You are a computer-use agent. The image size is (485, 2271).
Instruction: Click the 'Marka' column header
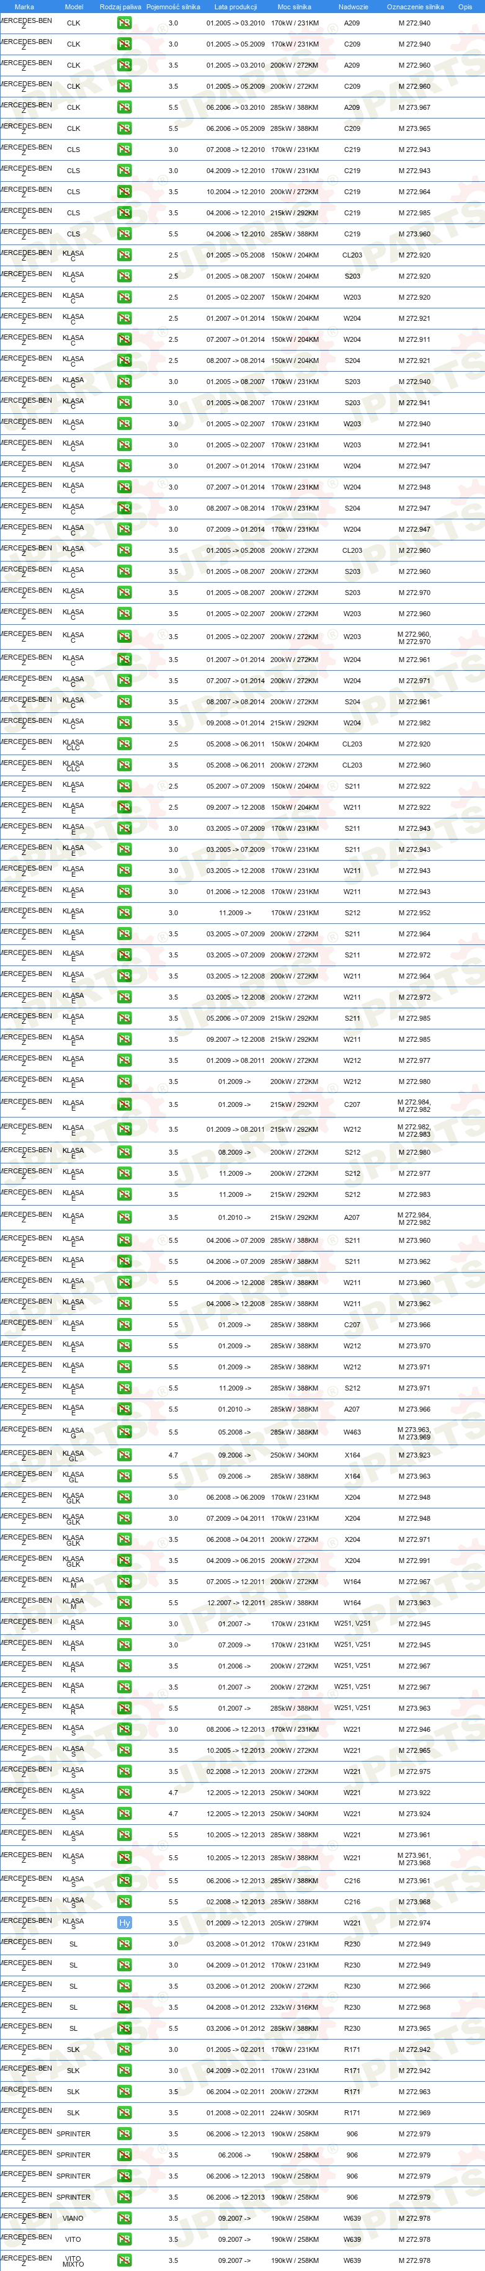(25, 6)
